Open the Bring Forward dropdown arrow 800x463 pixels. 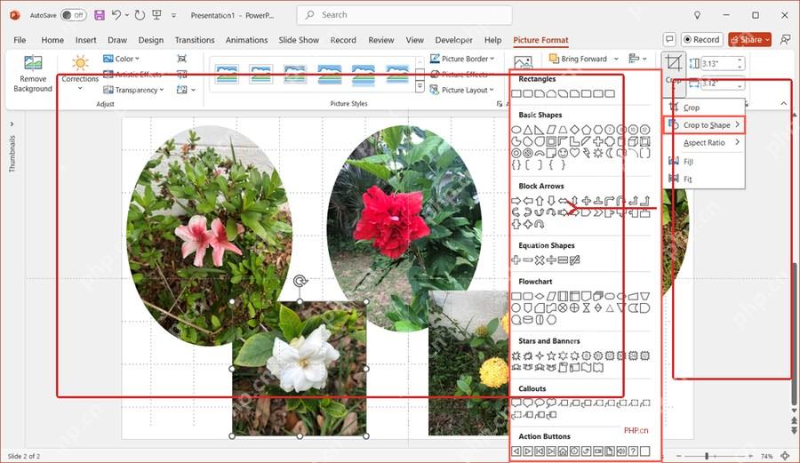(616, 59)
